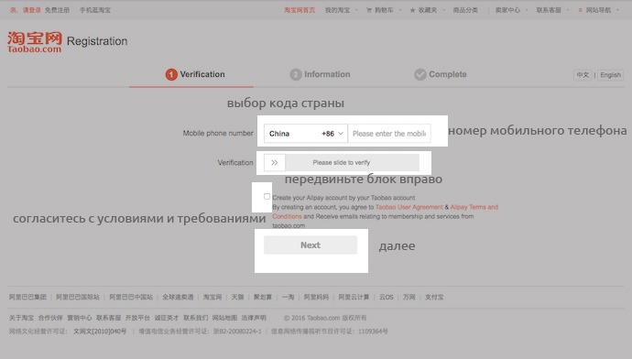Click 免费注册 free registration link
This screenshot has width=632, height=359.
[57, 10]
